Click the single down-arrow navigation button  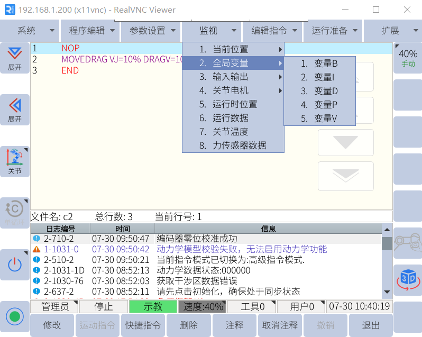(x=345, y=143)
